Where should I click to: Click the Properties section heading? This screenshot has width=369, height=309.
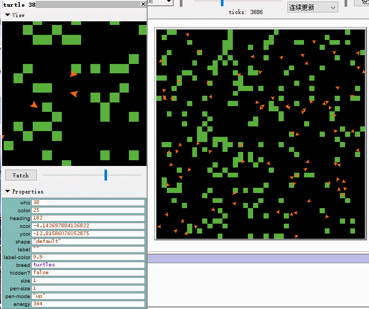(x=28, y=191)
